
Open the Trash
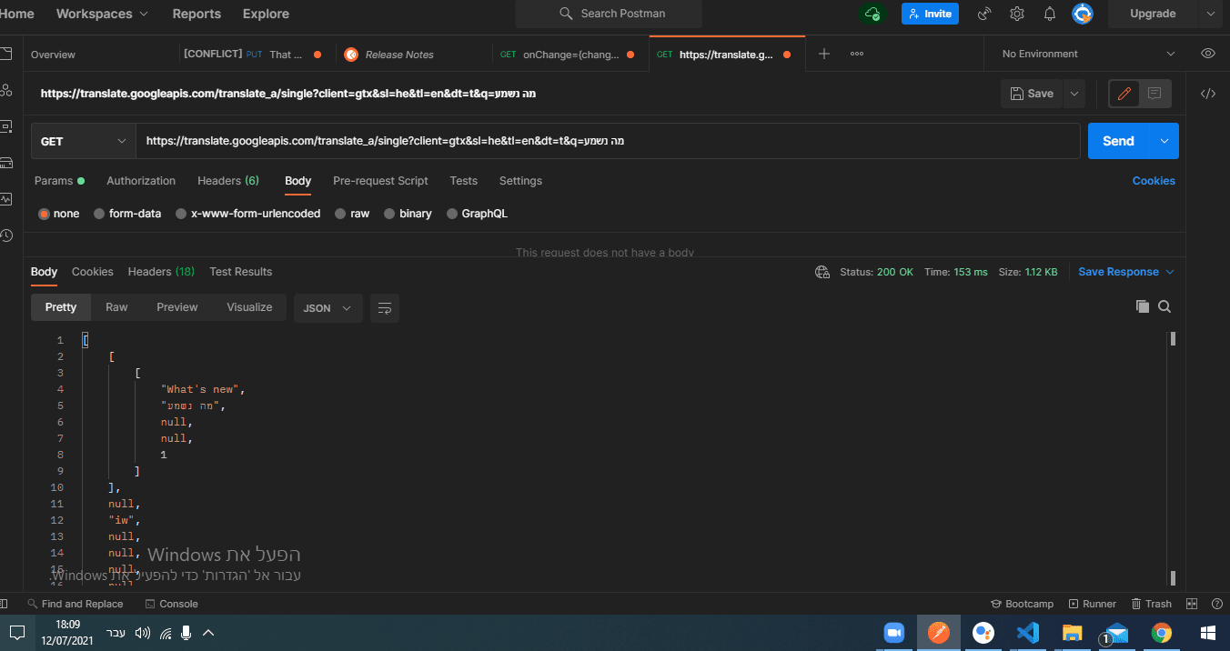click(1151, 604)
